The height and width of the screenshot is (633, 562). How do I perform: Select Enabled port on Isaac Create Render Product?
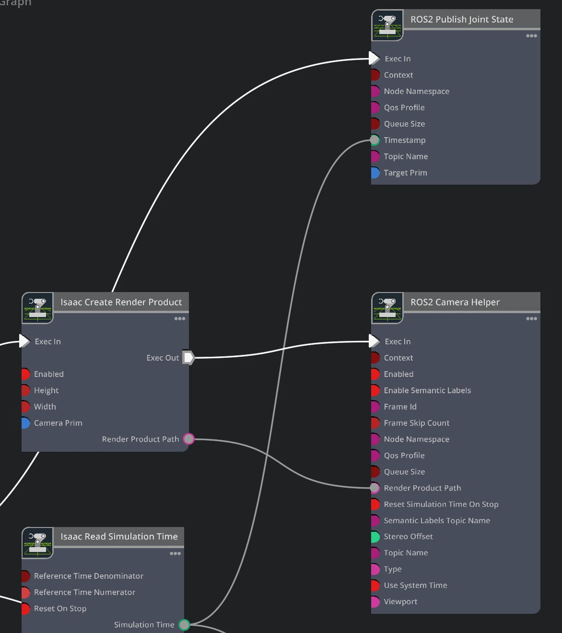click(26, 374)
